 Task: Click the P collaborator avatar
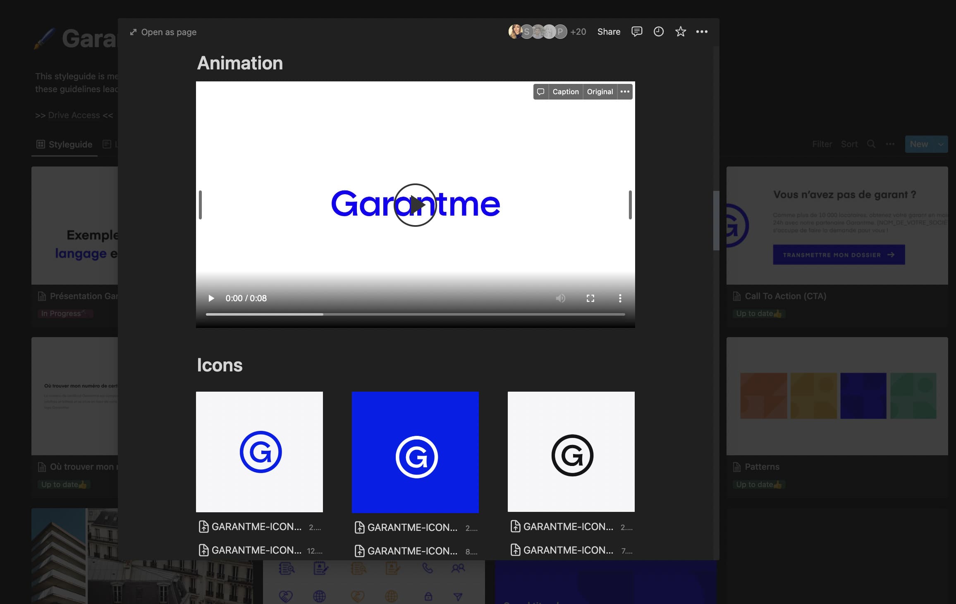(560, 31)
